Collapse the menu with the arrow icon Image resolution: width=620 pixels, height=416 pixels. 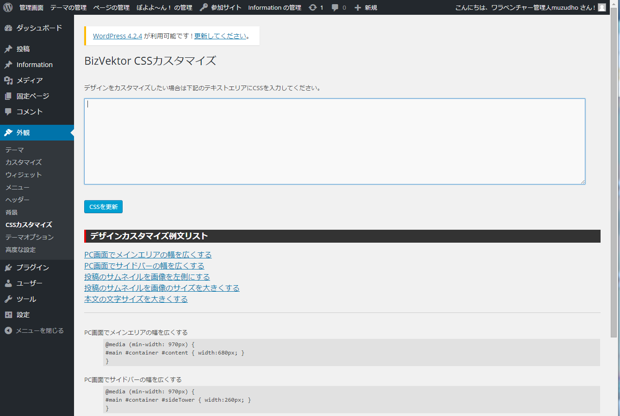8,330
